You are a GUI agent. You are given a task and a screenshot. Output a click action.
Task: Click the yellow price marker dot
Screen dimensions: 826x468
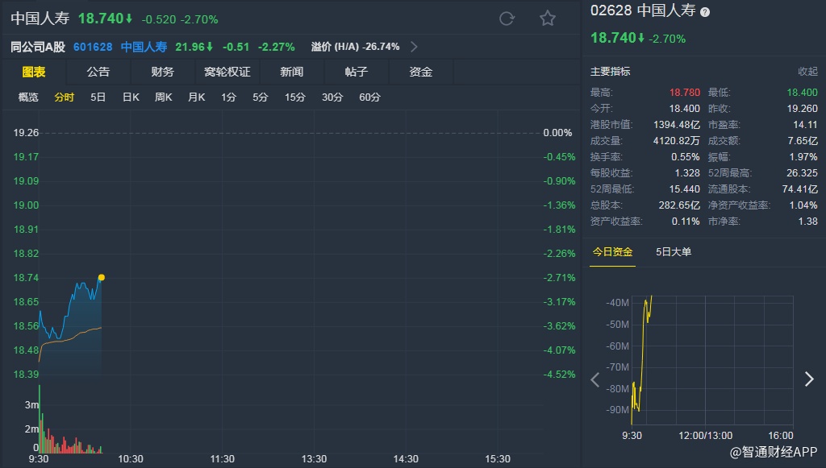tap(101, 278)
